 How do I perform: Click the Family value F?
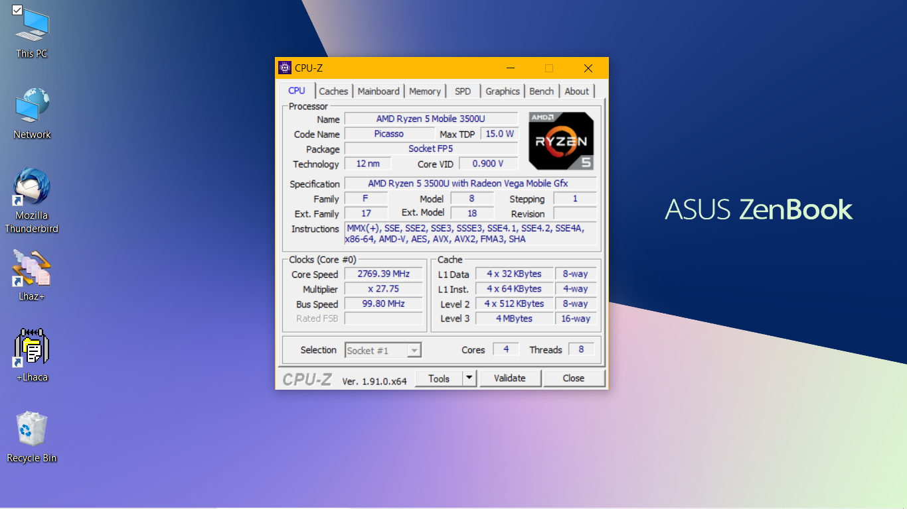coord(366,199)
